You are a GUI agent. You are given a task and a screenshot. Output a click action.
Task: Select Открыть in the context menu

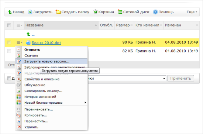(51, 50)
